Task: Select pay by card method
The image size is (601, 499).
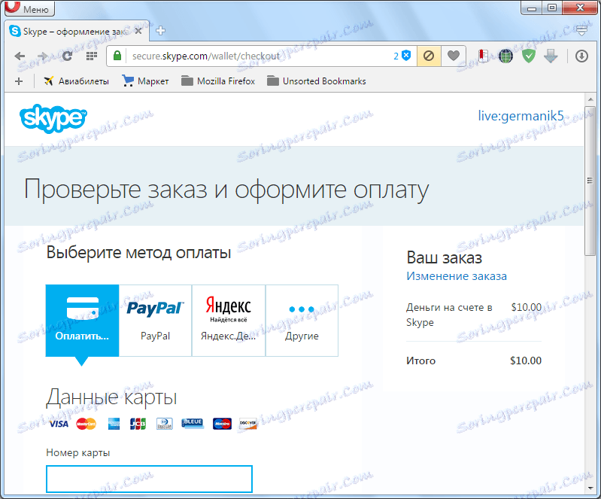Action: click(x=82, y=321)
